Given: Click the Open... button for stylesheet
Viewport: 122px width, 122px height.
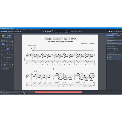Looking at the screenshot, I should coord(116,50).
